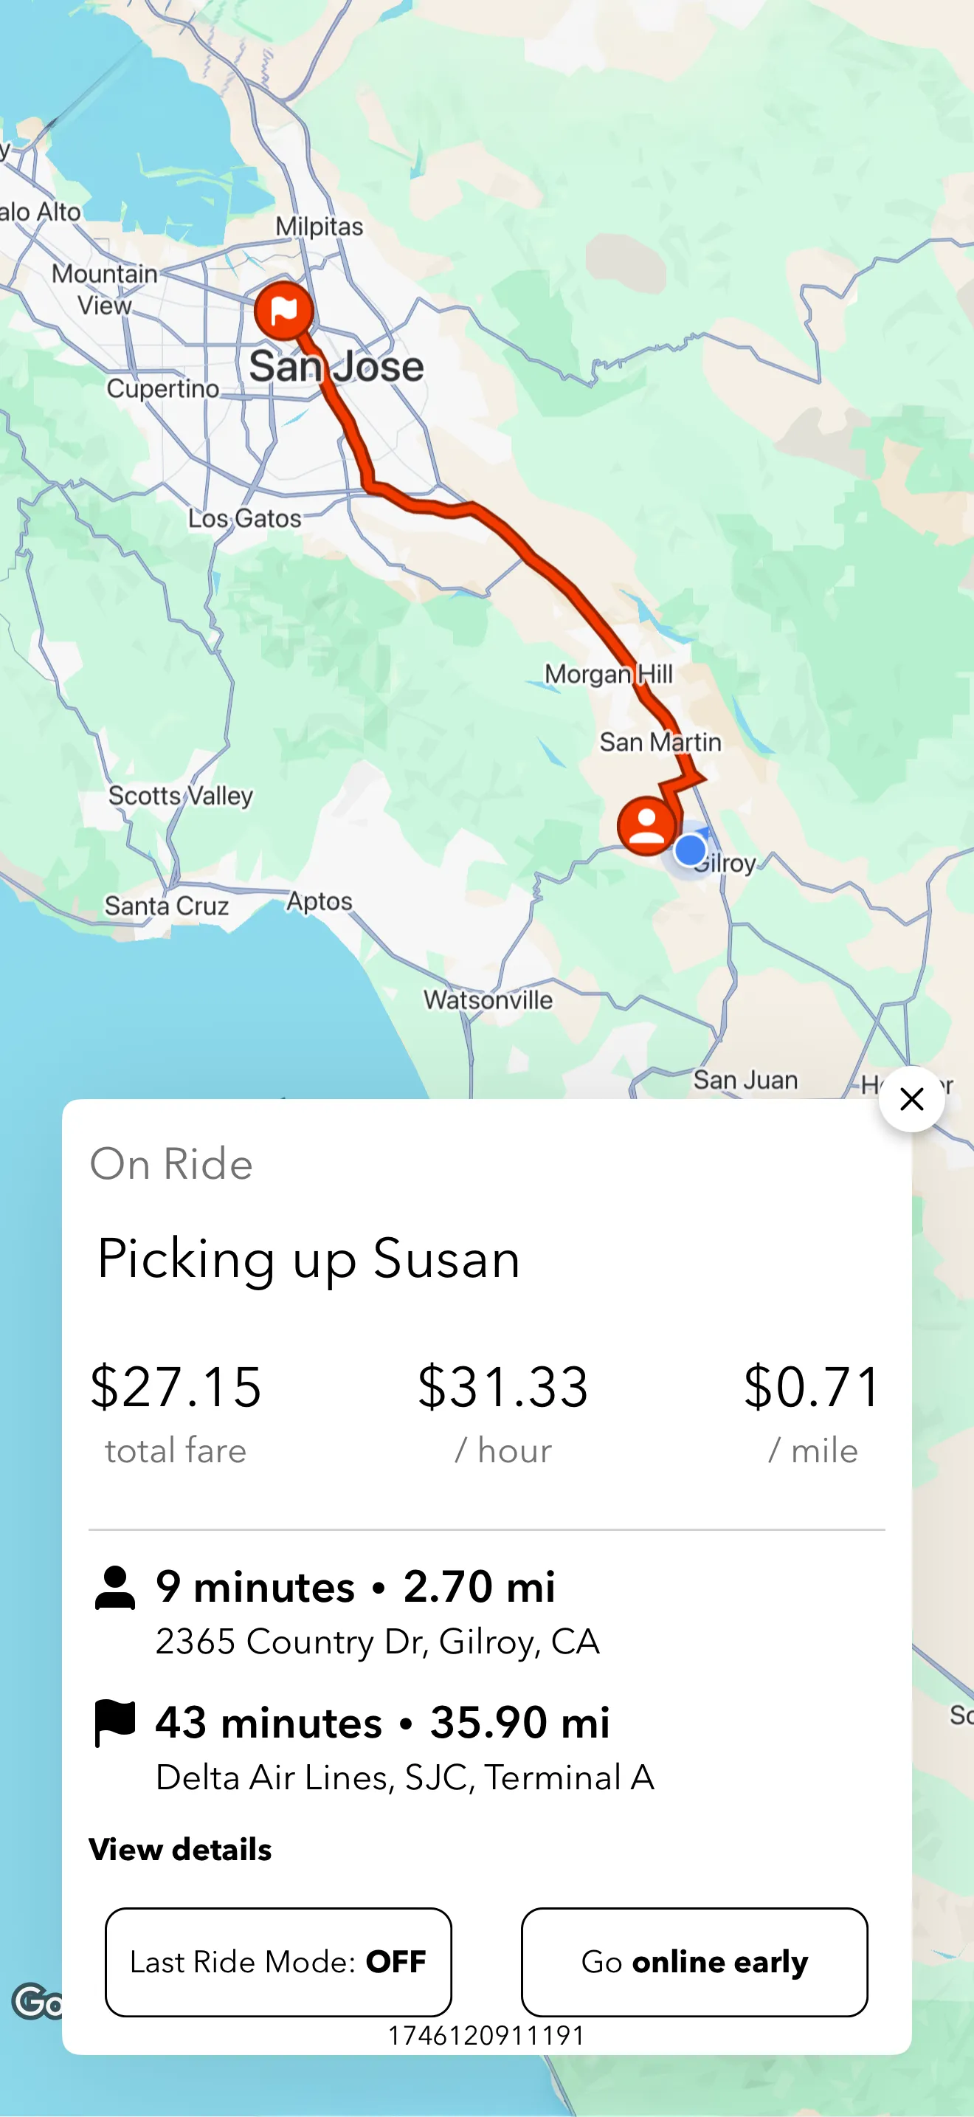Tap the red passenger pickup pin
Image resolution: width=974 pixels, height=2117 pixels.
coord(646,825)
